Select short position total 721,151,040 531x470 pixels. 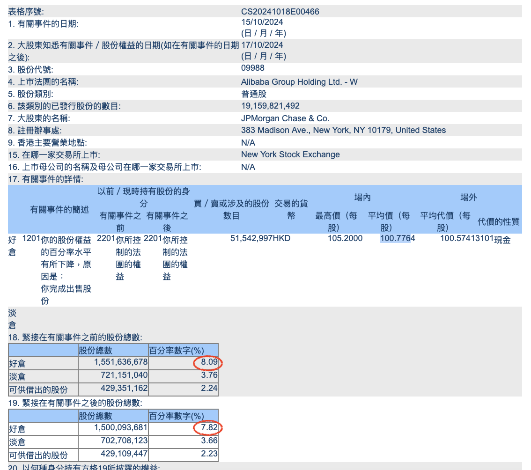point(124,375)
